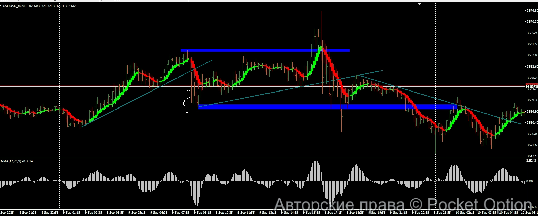This screenshot has width=538, height=216.
Task: Click the Pocket Option copyright watermark
Action: point(402,205)
